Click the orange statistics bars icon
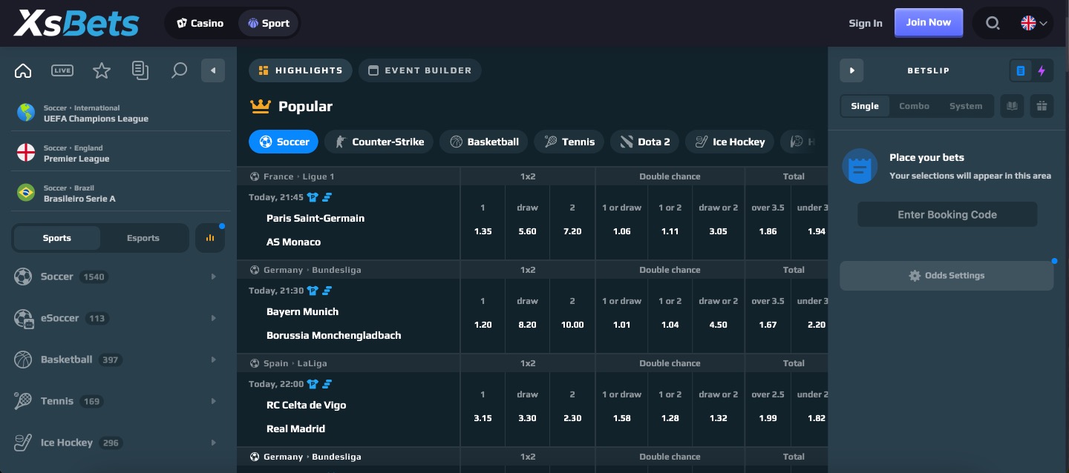This screenshot has width=1069, height=473. tap(209, 238)
